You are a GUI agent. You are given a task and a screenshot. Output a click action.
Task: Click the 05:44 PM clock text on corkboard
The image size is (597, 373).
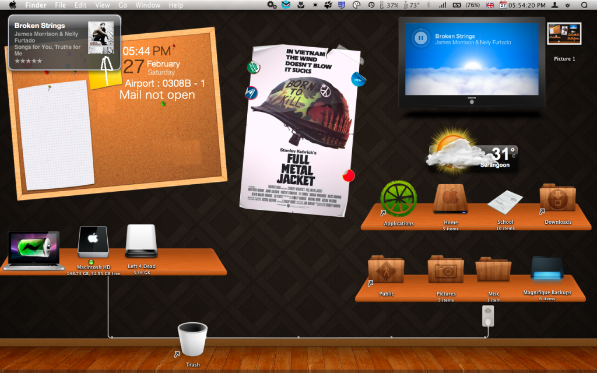click(x=146, y=51)
